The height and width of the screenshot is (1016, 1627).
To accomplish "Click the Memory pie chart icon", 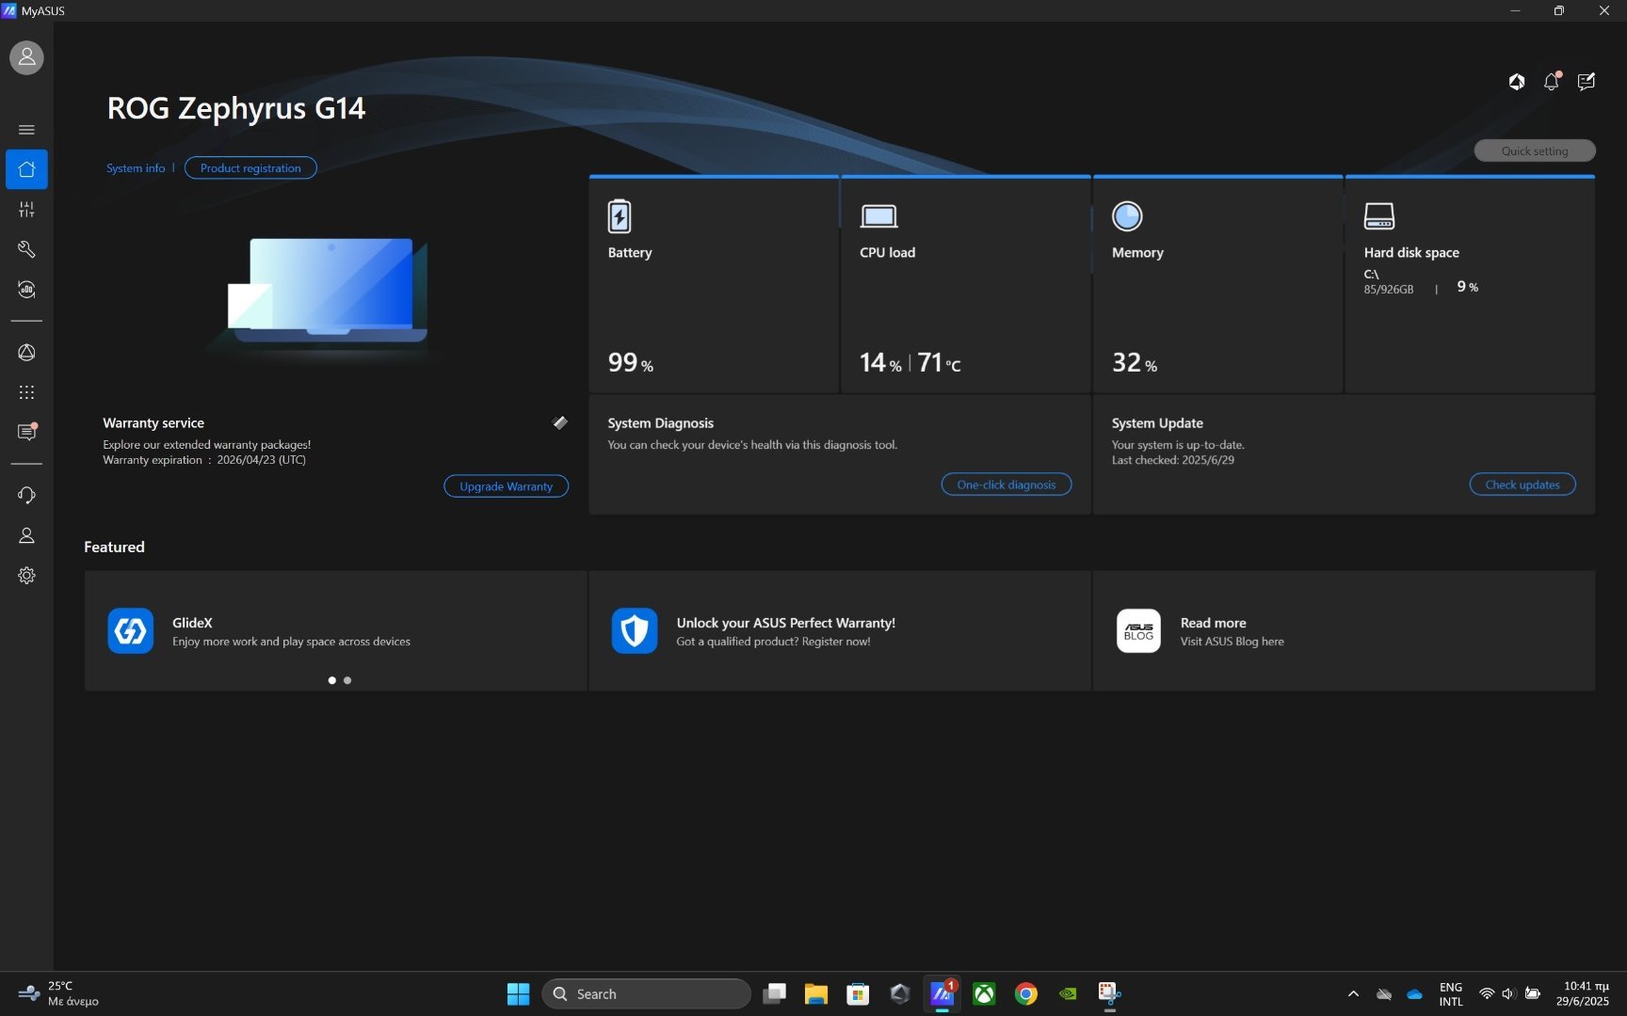I will pyautogui.click(x=1127, y=216).
